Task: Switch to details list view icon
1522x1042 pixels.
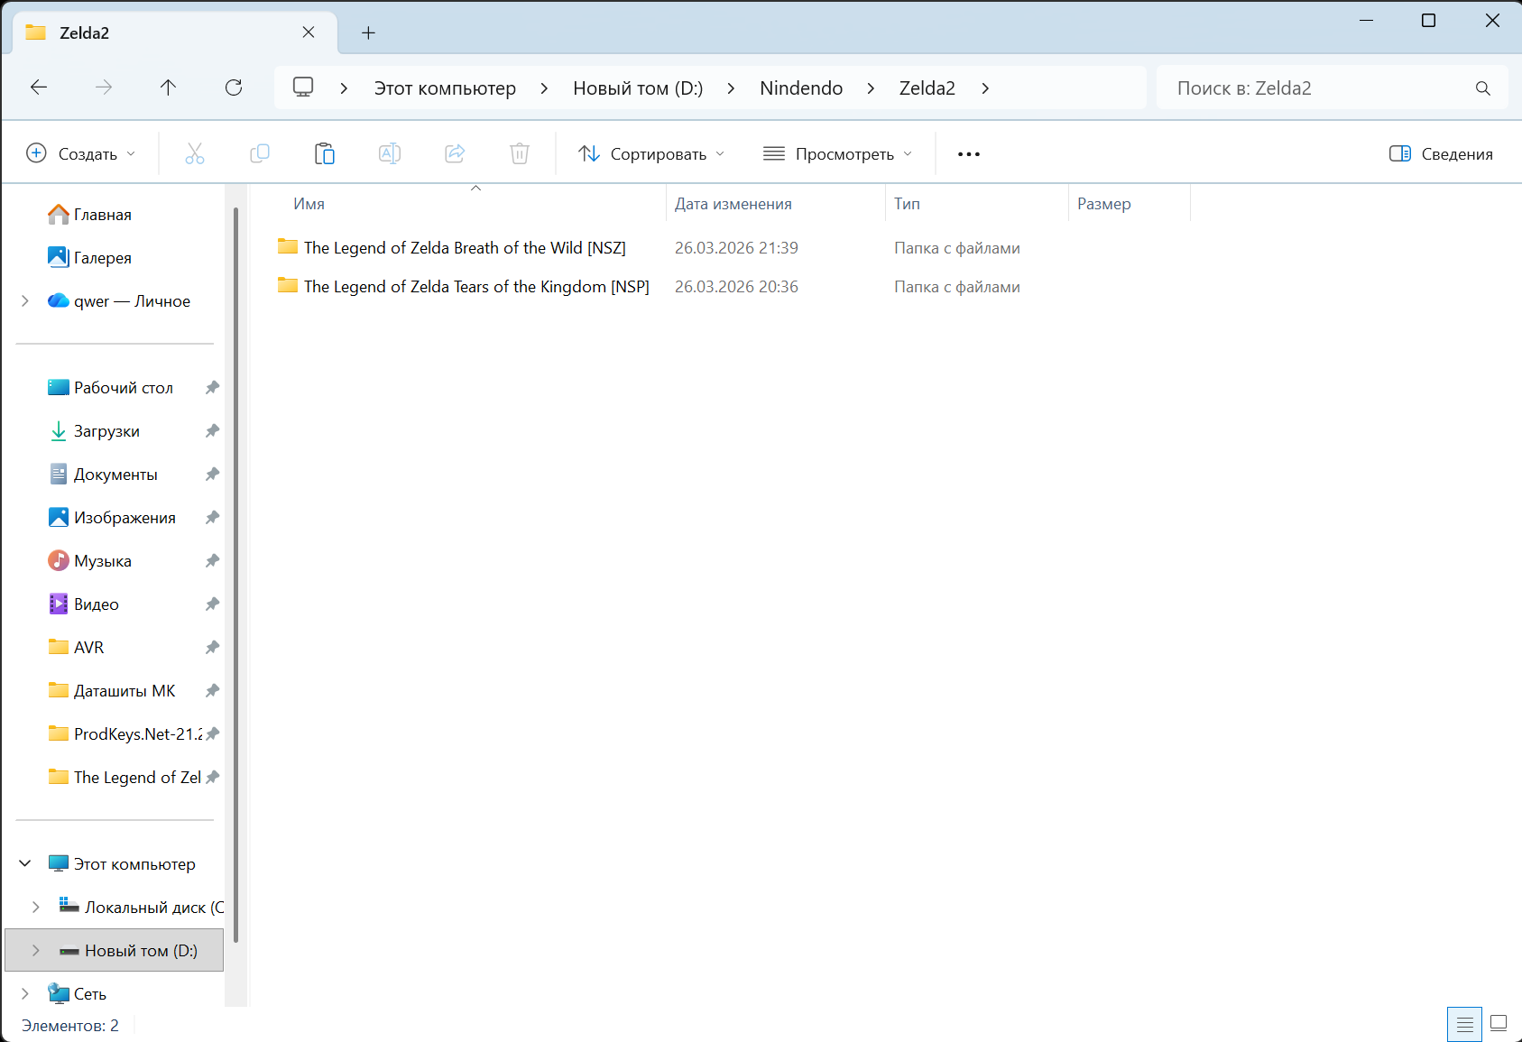Action: pos(1464,1024)
